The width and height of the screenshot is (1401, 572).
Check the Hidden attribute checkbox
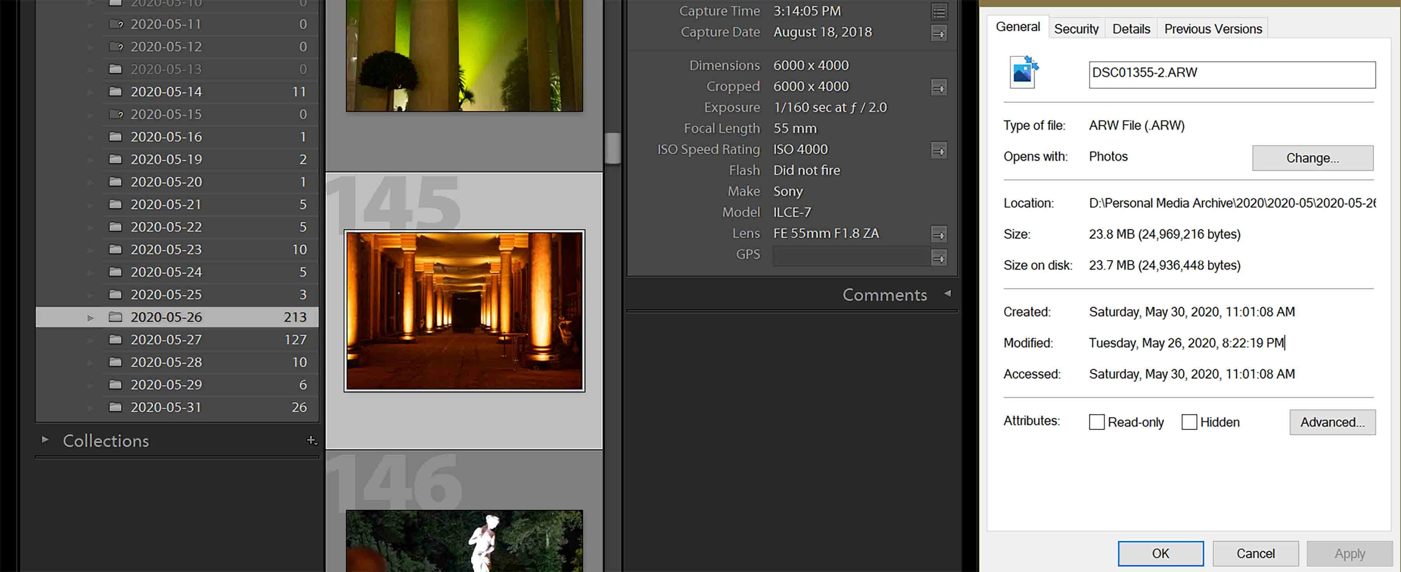click(x=1189, y=422)
